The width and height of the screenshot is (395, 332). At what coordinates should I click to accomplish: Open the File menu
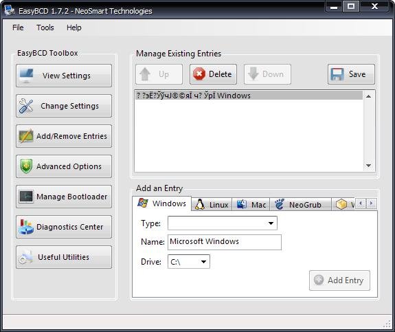pyautogui.click(x=18, y=27)
